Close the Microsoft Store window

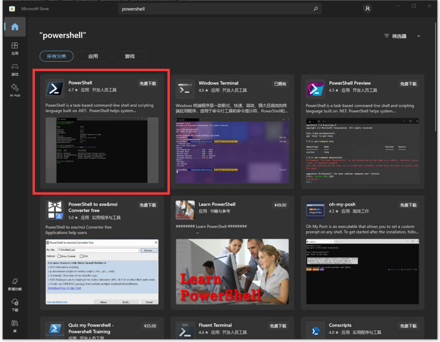pos(429,6)
